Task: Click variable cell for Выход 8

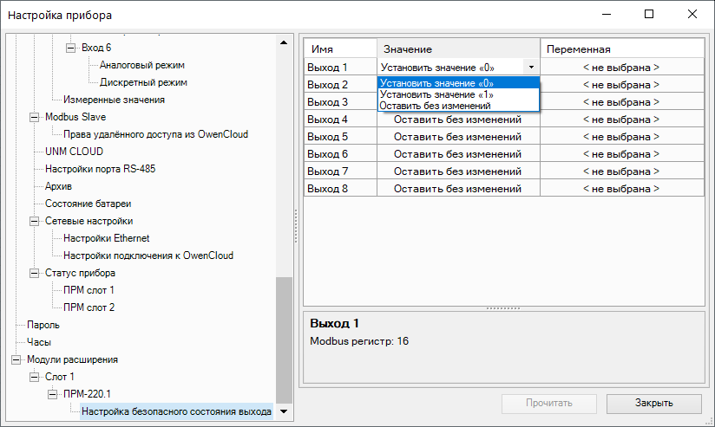Action: [620, 189]
